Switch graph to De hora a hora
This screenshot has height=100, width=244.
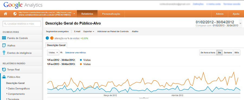(208, 53)
